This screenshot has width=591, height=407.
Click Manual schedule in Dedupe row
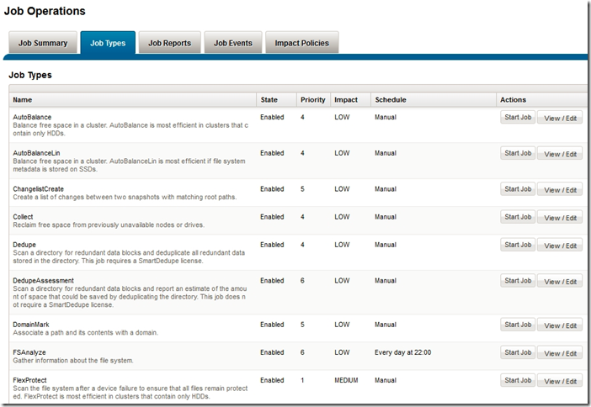tap(386, 245)
